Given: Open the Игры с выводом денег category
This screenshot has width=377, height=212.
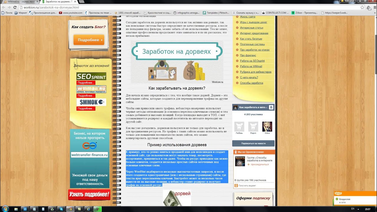Looking at the screenshot, I should pos(254,22).
